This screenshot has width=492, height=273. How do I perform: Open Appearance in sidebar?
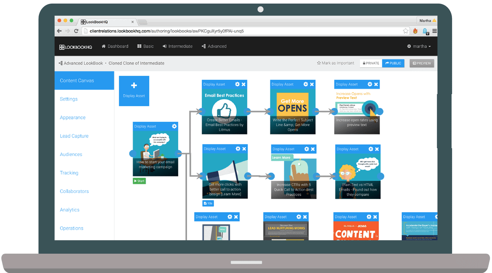click(x=73, y=117)
